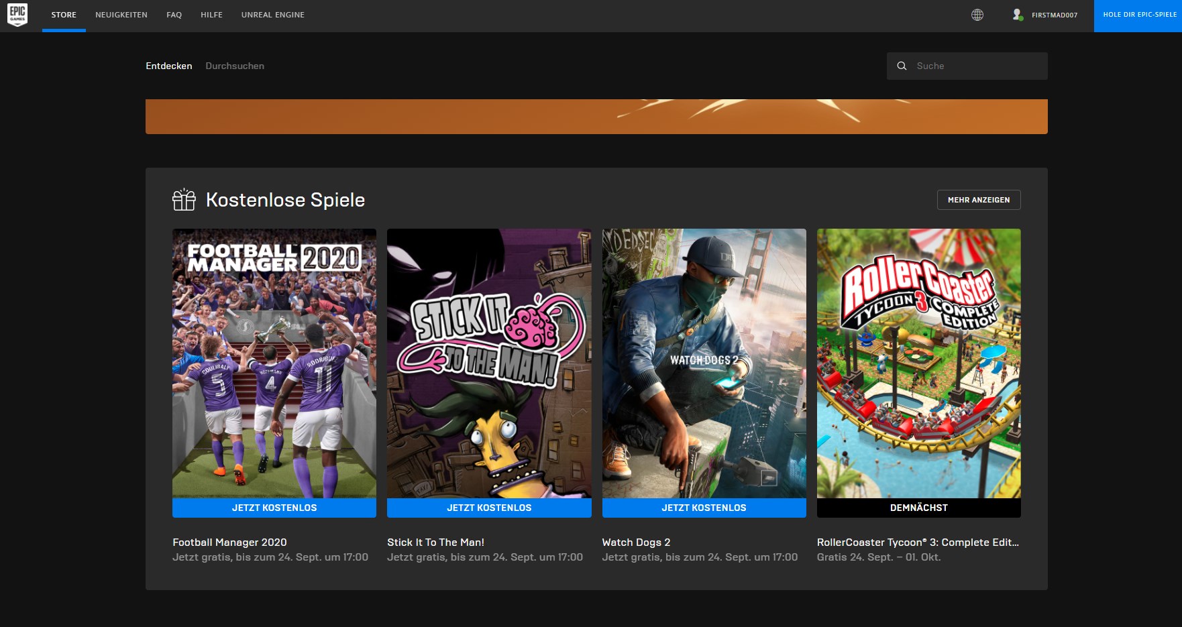Click the orange promotional banner
This screenshot has width=1182, height=627.
[x=596, y=117]
